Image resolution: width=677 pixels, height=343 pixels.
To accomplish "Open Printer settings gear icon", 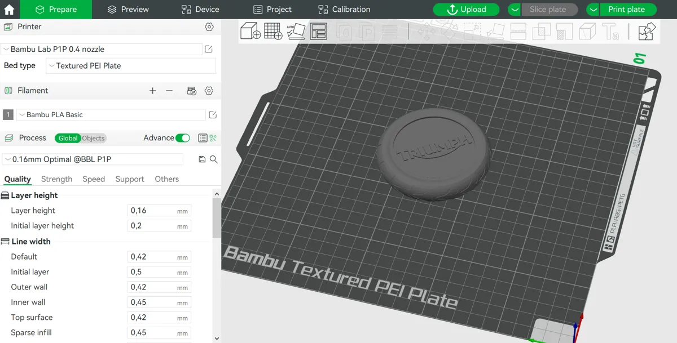I will pos(209,27).
